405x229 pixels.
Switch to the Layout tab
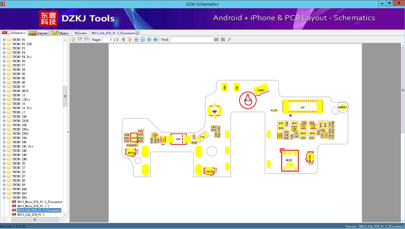(38, 33)
